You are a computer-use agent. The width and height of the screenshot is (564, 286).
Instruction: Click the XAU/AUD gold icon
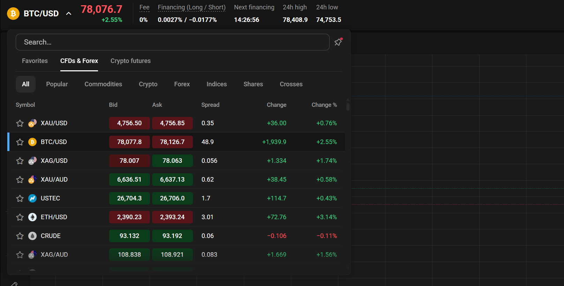tap(32, 180)
